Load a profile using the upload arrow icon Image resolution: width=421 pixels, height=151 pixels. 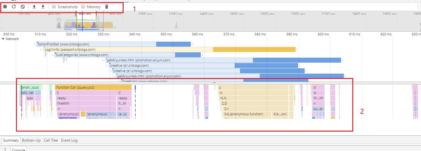tap(34, 7)
